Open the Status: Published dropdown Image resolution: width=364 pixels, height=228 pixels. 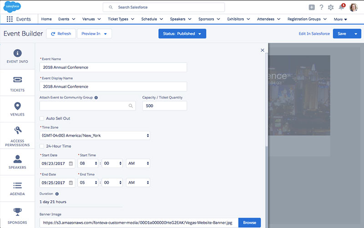(x=182, y=34)
